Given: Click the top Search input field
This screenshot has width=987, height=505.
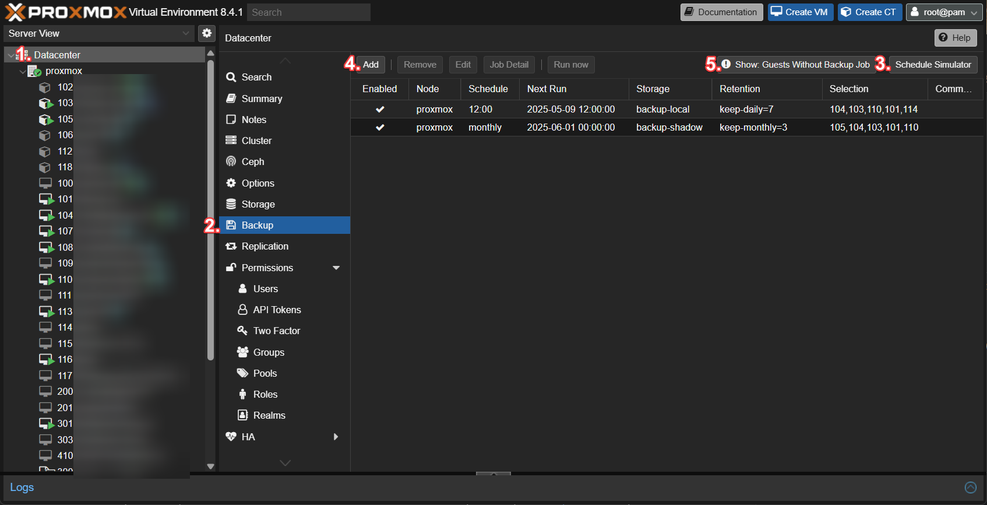Looking at the screenshot, I should [308, 12].
